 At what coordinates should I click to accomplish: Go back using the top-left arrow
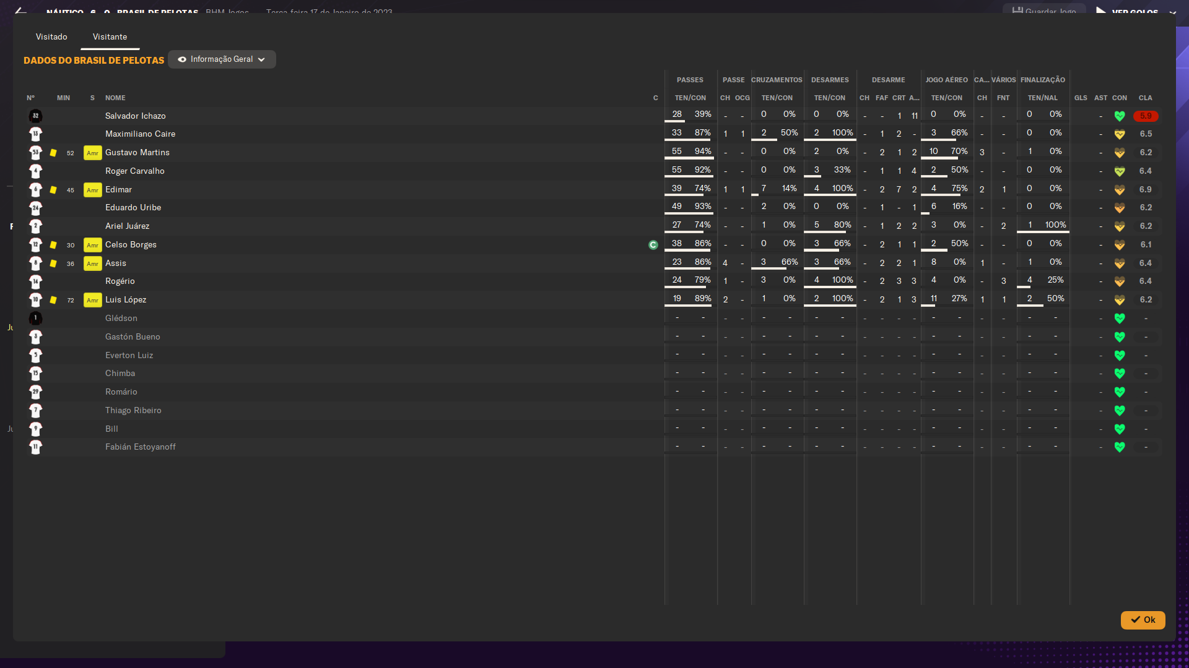[20, 11]
